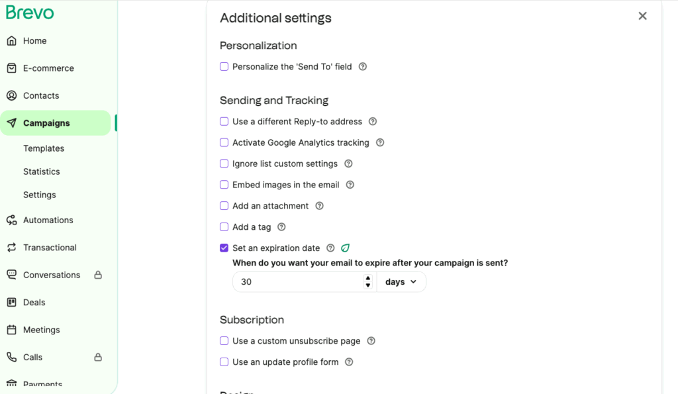The height and width of the screenshot is (394, 678).
Task: Click help icon for Personalize 'Send To' field
Action: (363, 67)
